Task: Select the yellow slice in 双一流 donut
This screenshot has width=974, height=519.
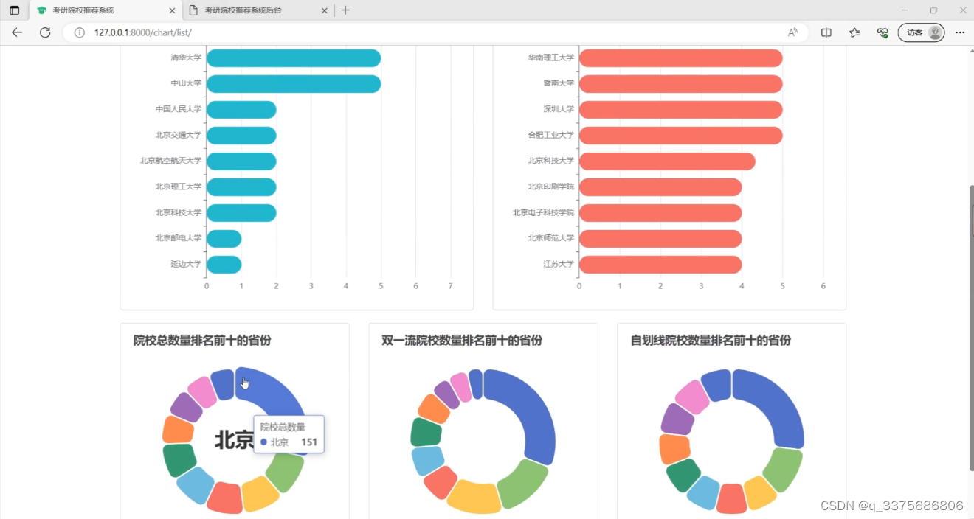Action: 474,497
